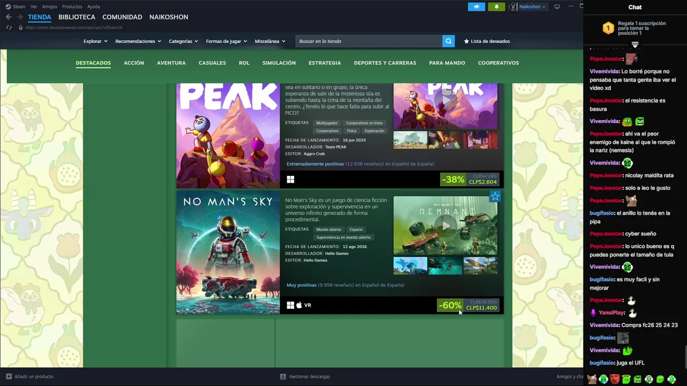Expand the Recomendaciones dropdown
687x386 pixels.
138,41
